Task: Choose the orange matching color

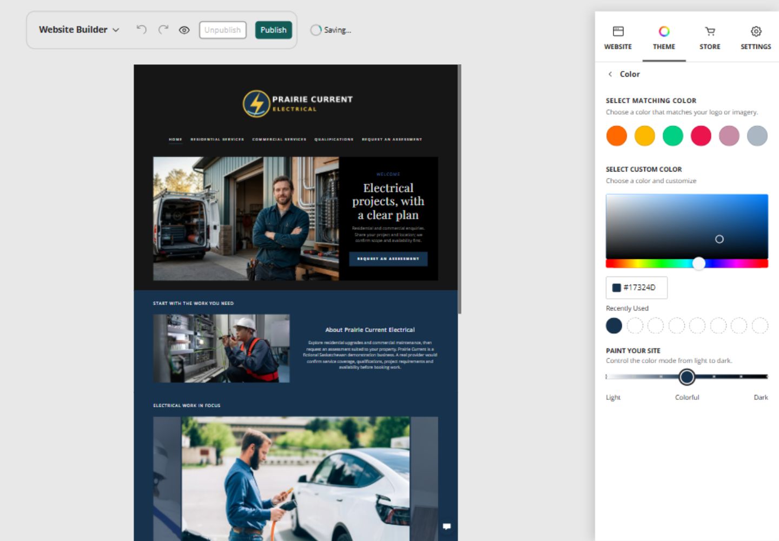Action: 617,136
